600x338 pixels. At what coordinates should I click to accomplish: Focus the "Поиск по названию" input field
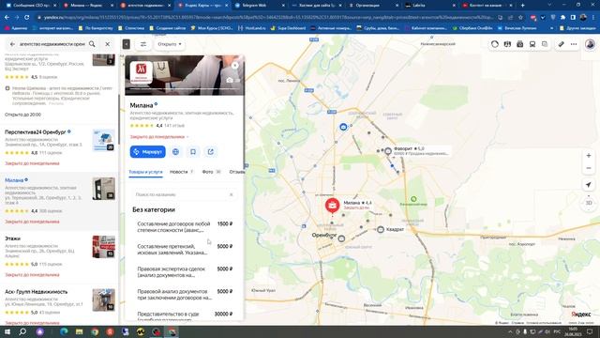coord(184,194)
